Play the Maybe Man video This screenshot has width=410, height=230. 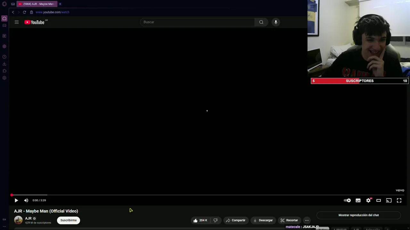click(16, 200)
